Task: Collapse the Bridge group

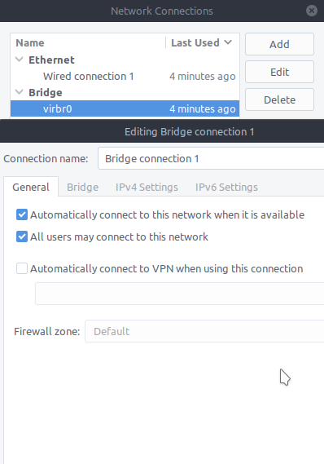Action: point(20,92)
